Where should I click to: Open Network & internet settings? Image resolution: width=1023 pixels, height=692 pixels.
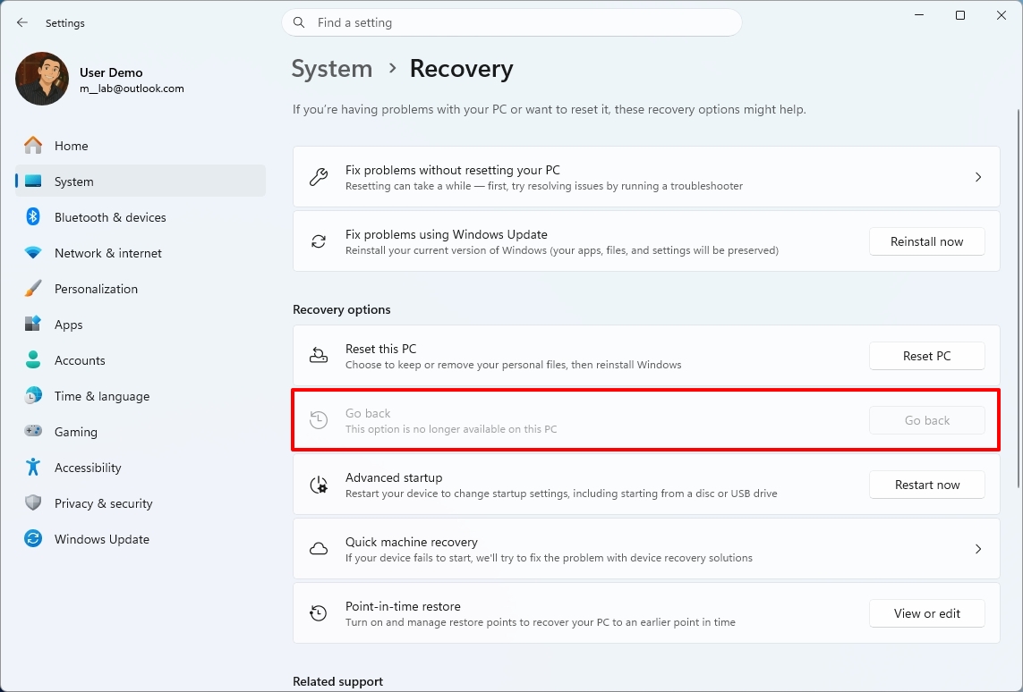click(141, 253)
